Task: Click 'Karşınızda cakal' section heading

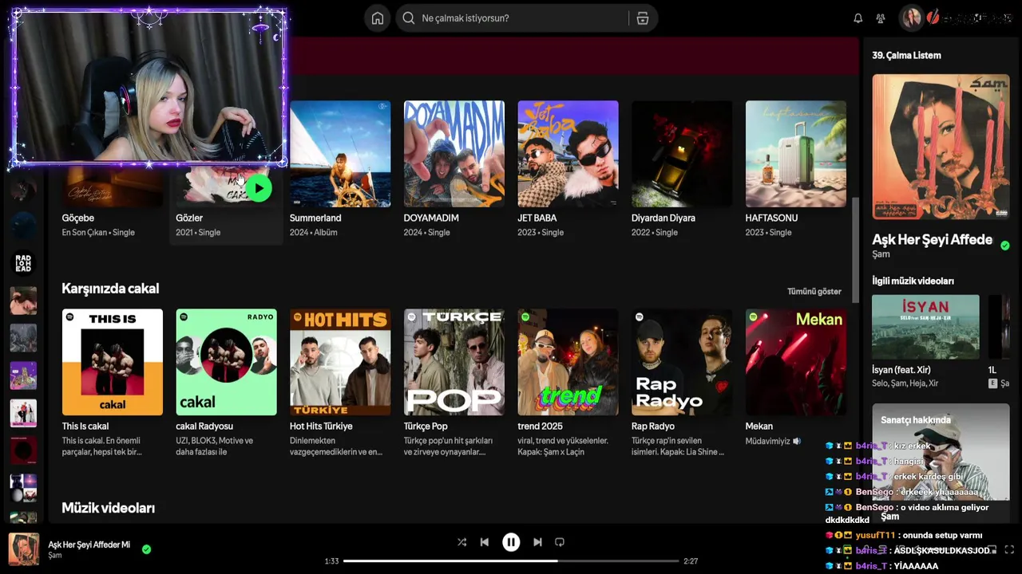Action: coord(110,289)
